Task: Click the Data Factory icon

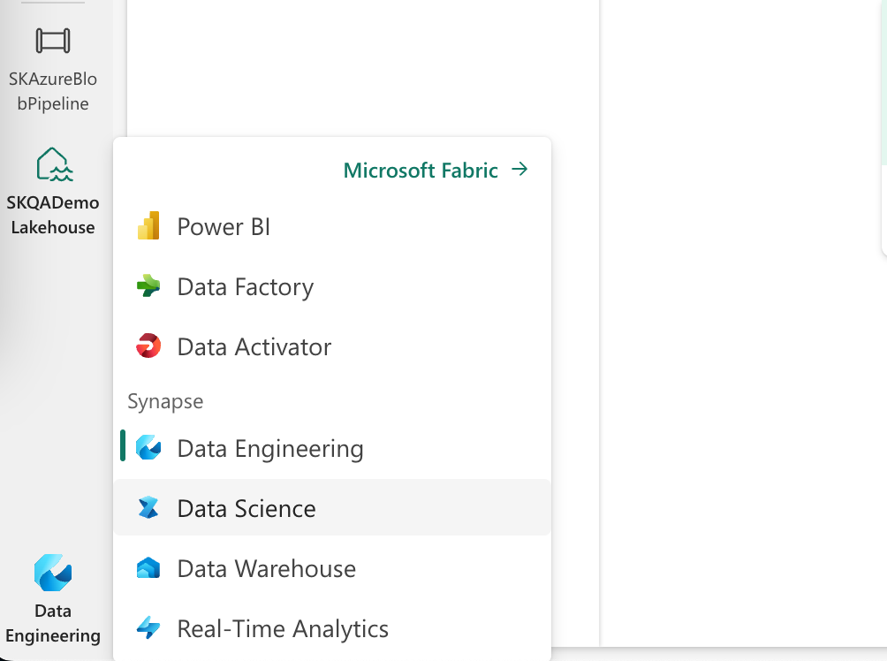Action: point(149,286)
